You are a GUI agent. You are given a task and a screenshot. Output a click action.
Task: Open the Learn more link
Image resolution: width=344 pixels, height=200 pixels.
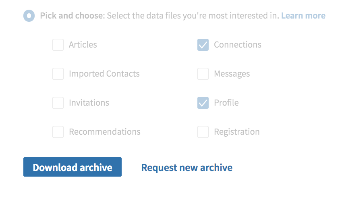tap(303, 16)
